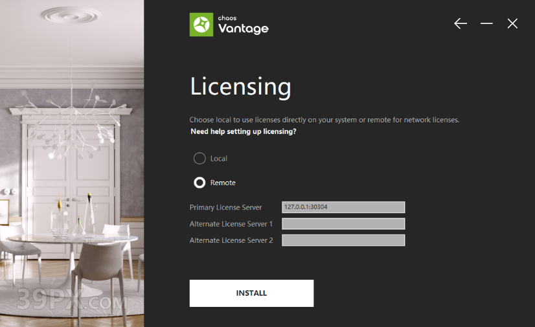Minimize the installer window
The height and width of the screenshot is (327, 535).
tap(486, 23)
